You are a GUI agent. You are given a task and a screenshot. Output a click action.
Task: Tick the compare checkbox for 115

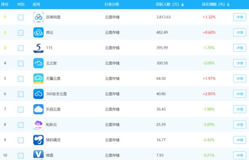(x=20, y=48)
